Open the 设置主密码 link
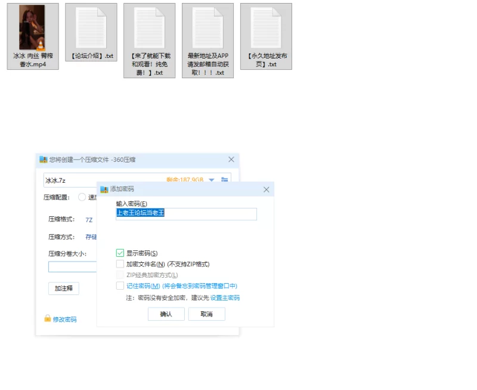This screenshot has width=477, height=390. [225, 297]
